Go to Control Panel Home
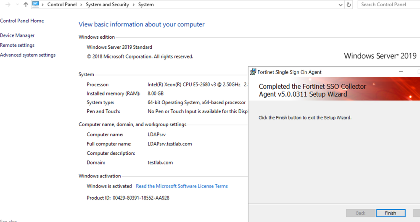 click(22, 21)
